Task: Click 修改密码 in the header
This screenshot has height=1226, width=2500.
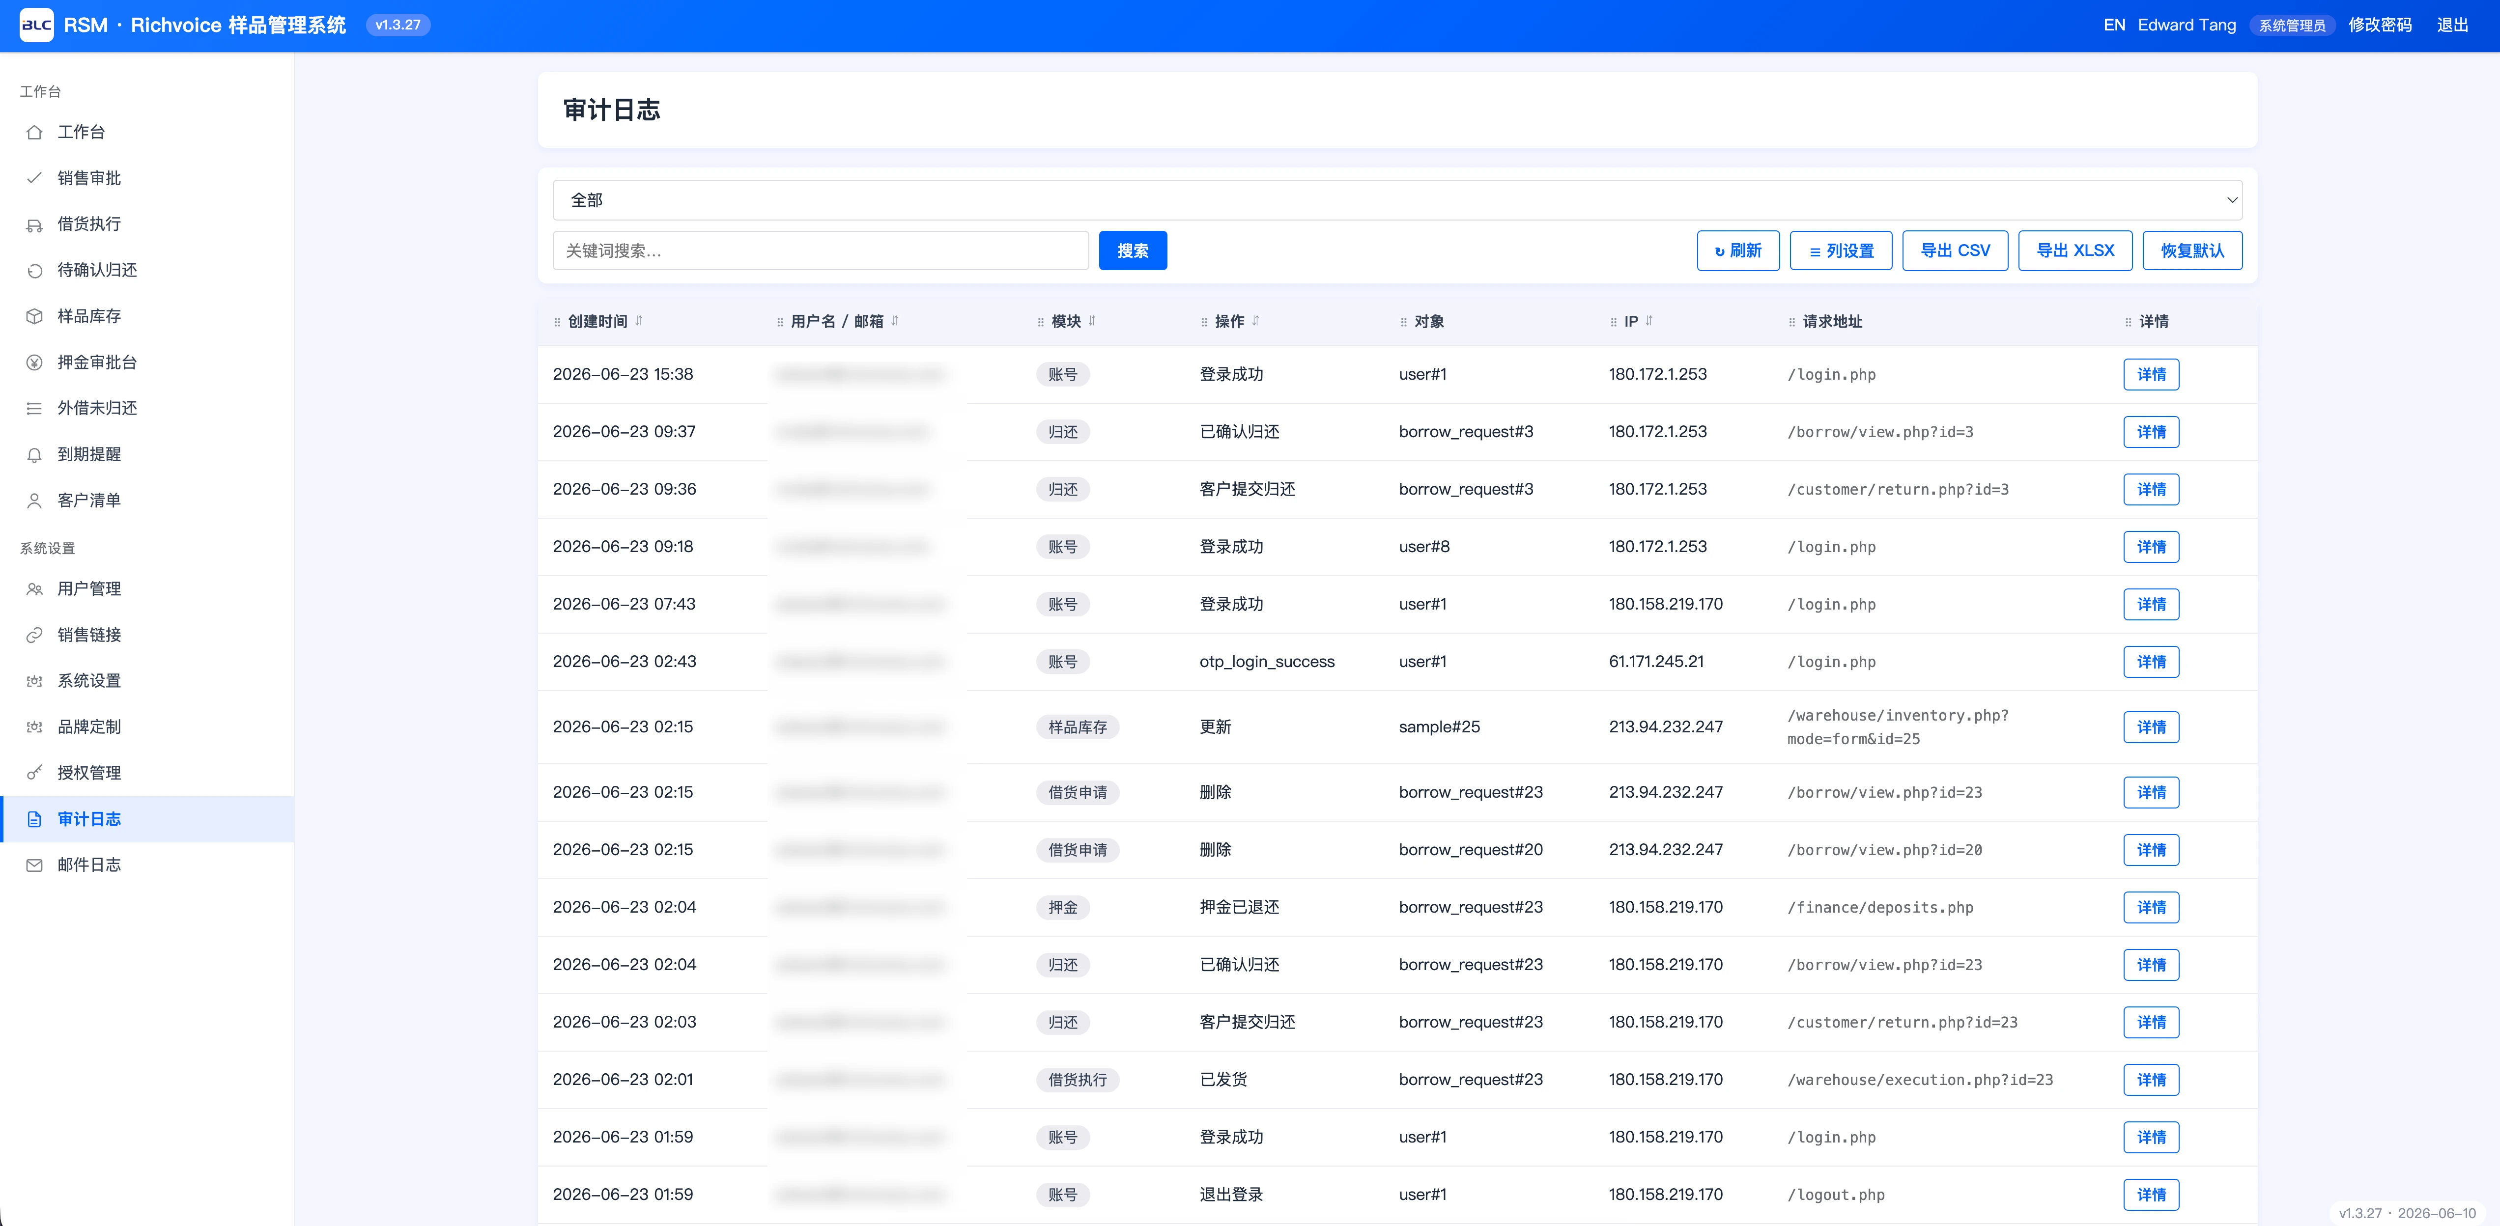Action: coord(2380,25)
